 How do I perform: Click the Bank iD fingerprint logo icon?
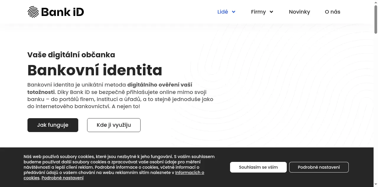pyautogui.click(x=33, y=12)
